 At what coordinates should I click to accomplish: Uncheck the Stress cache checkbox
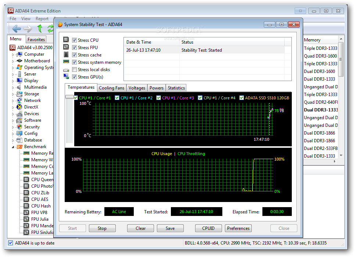click(x=74, y=55)
